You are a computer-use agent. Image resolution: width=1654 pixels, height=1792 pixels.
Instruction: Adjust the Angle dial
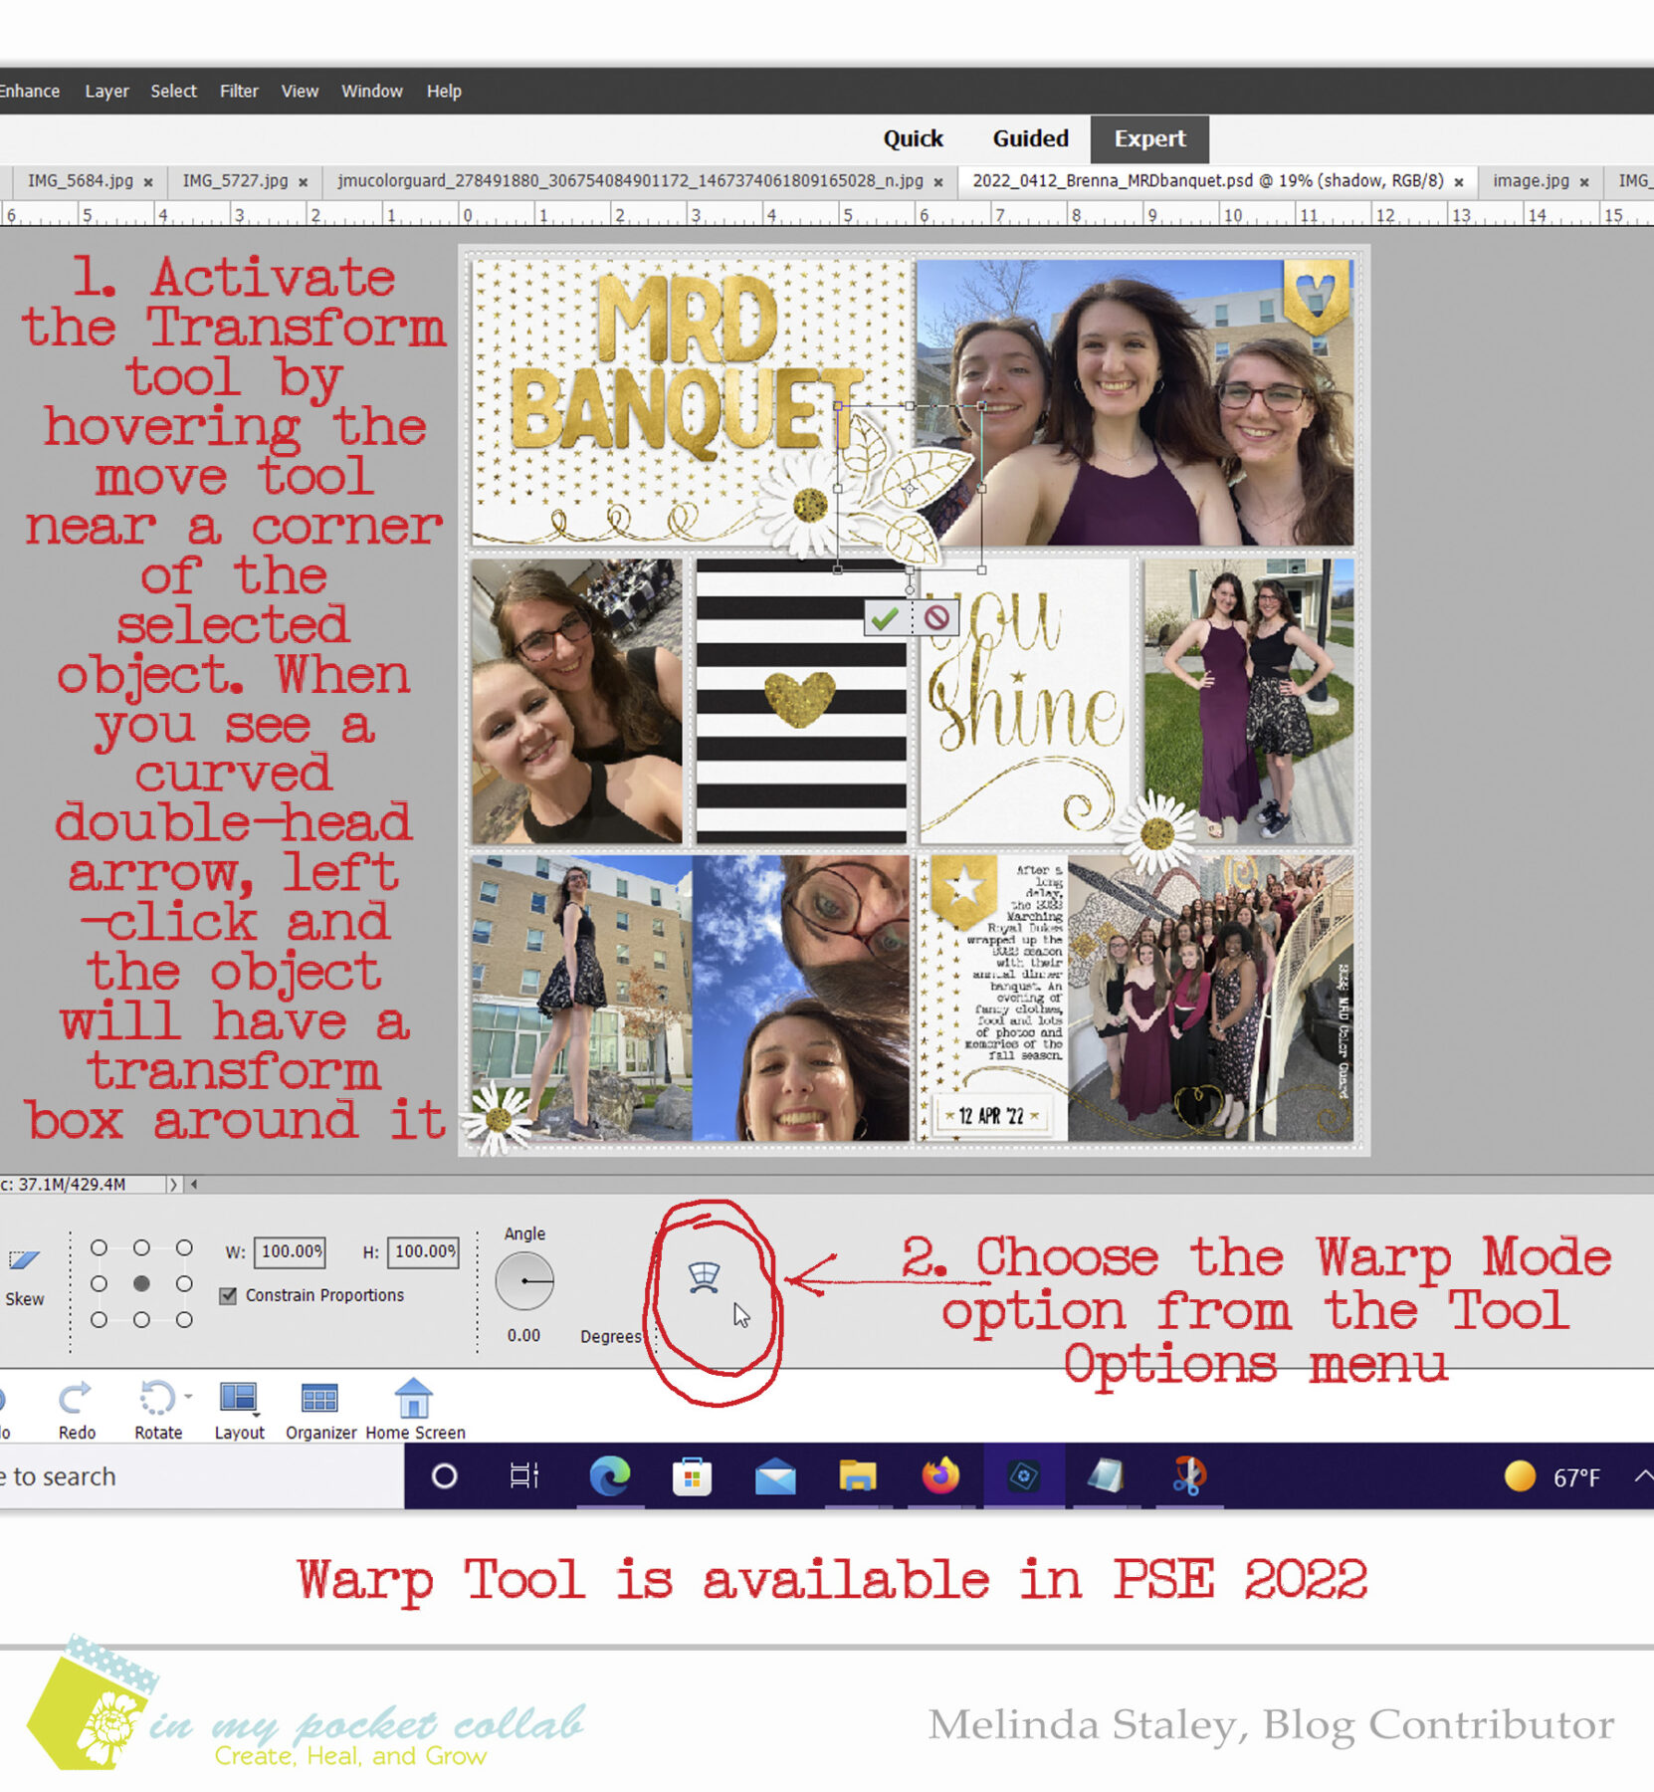point(524,1281)
